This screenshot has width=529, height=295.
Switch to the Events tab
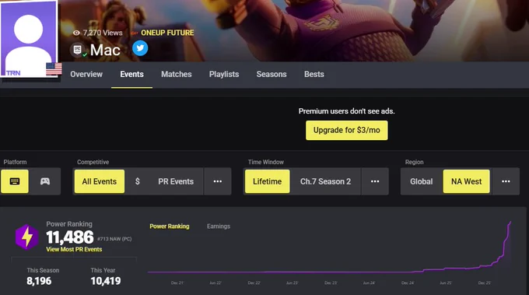(132, 74)
